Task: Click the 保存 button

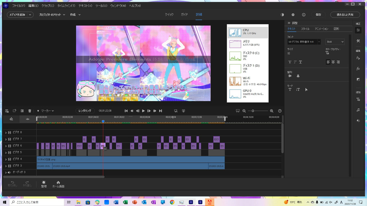Action: [x=318, y=14]
